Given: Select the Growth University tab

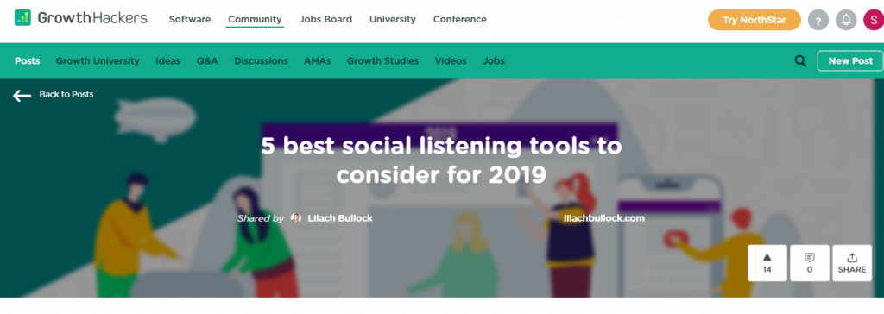Looking at the screenshot, I should [x=98, y=61].
